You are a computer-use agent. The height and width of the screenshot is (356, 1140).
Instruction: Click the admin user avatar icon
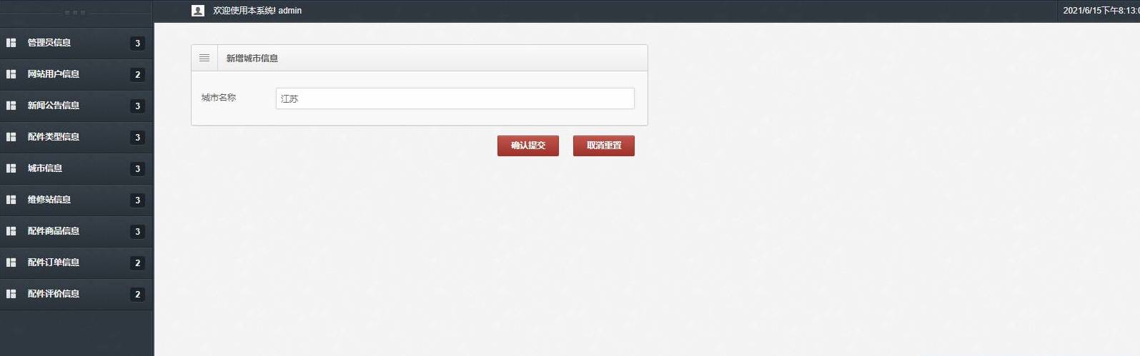tap(198, 11)
